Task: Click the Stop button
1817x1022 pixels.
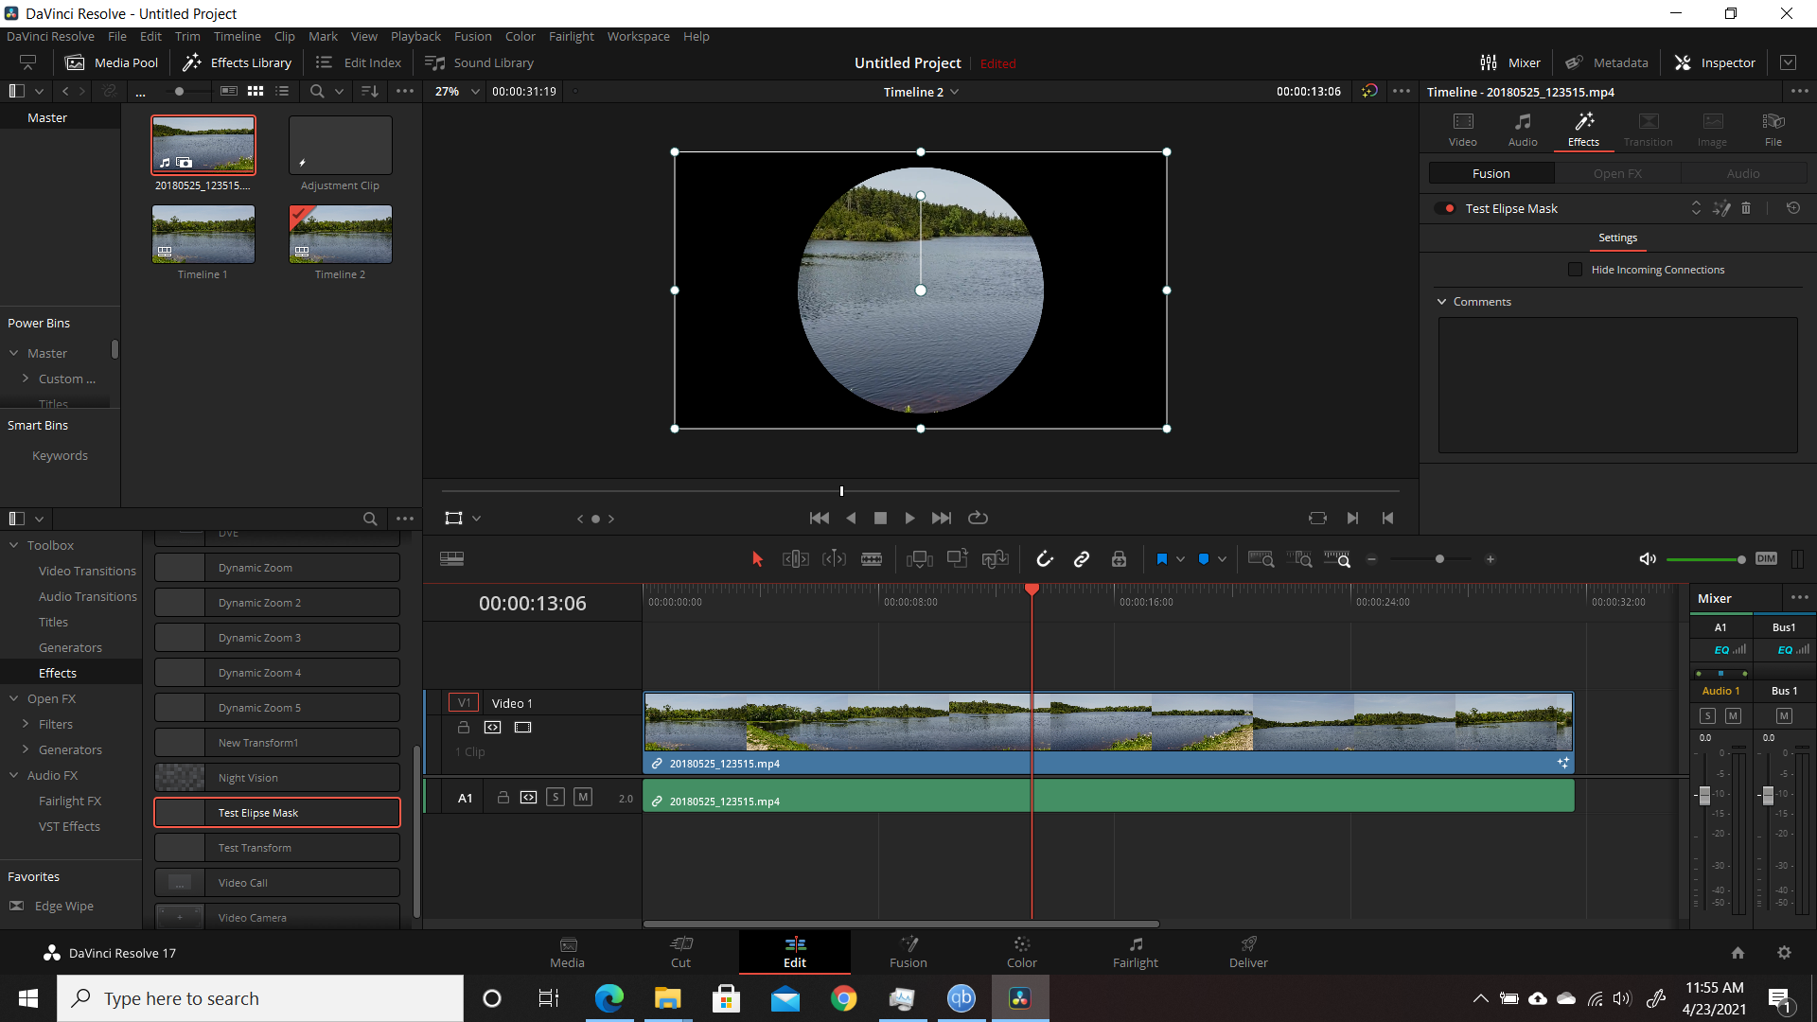Action: tap(880, 519)
